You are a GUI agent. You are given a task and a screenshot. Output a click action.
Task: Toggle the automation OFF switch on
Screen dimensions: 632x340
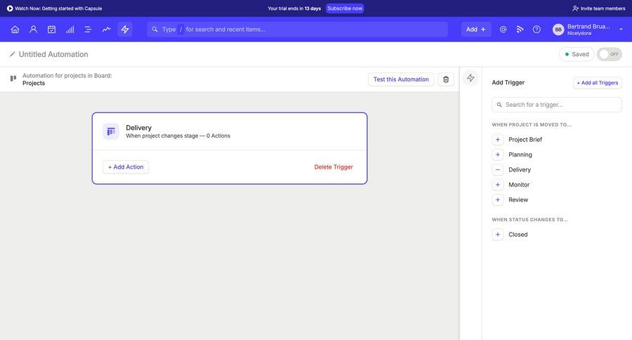(x=609, y=54)
